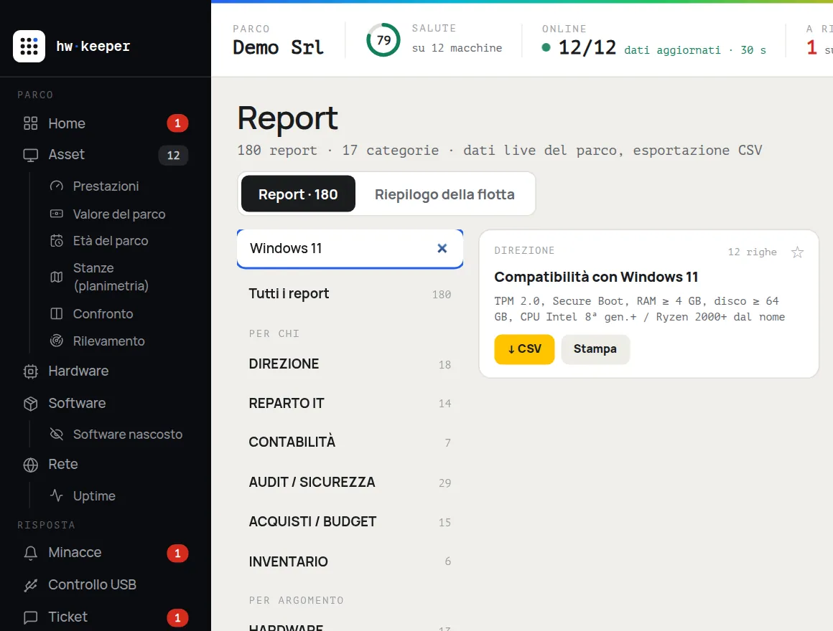Filter reports by DIREZIONE
Image resolution: width=833 pixels, height=631 pixels.
point(350,364)
